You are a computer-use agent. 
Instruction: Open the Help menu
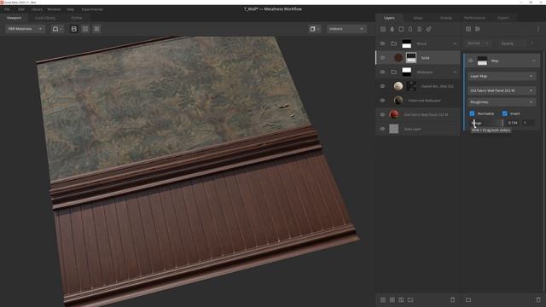point(70,9)
